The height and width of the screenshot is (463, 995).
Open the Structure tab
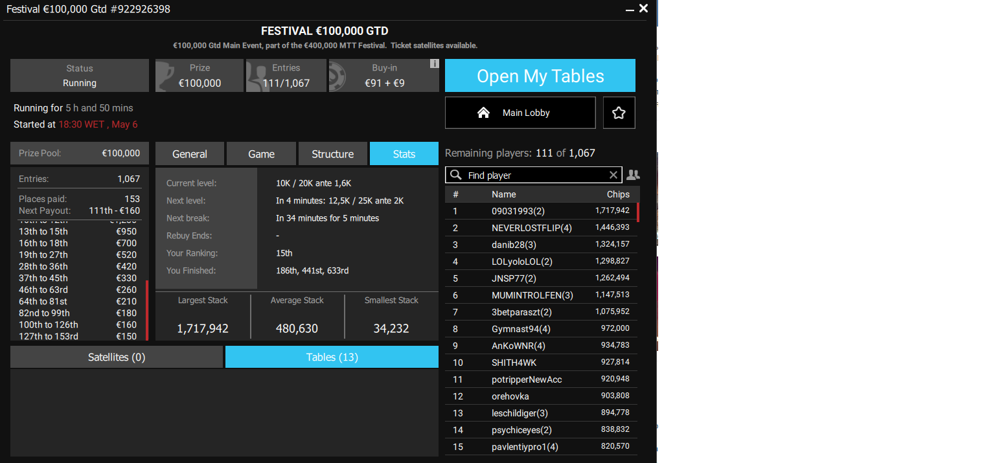[x=332, y=154]
